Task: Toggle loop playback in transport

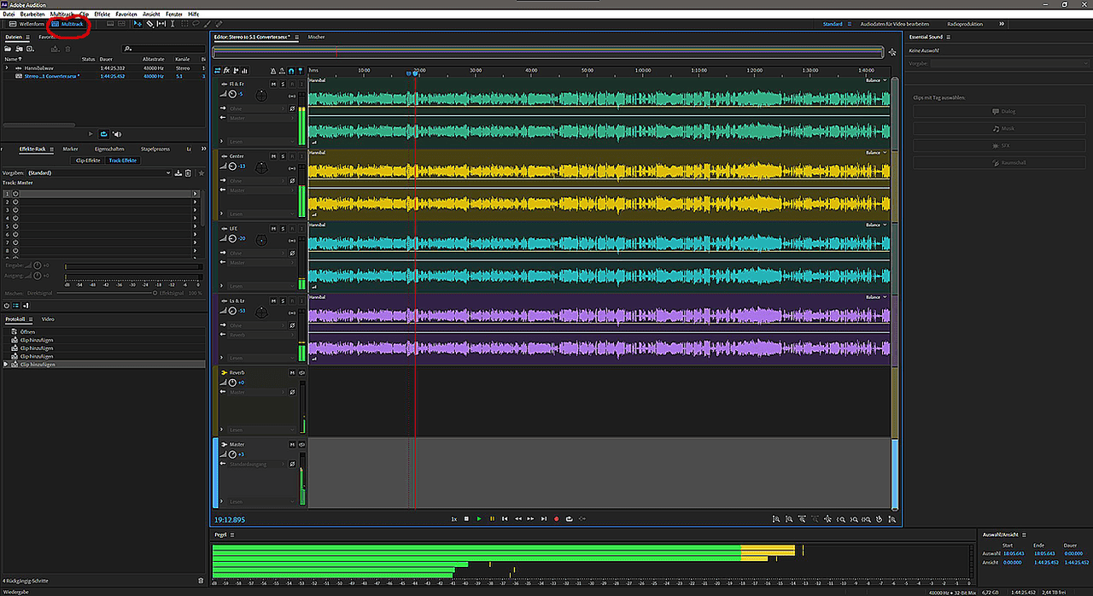Action: pyautogui.click(x=569, y=518)
